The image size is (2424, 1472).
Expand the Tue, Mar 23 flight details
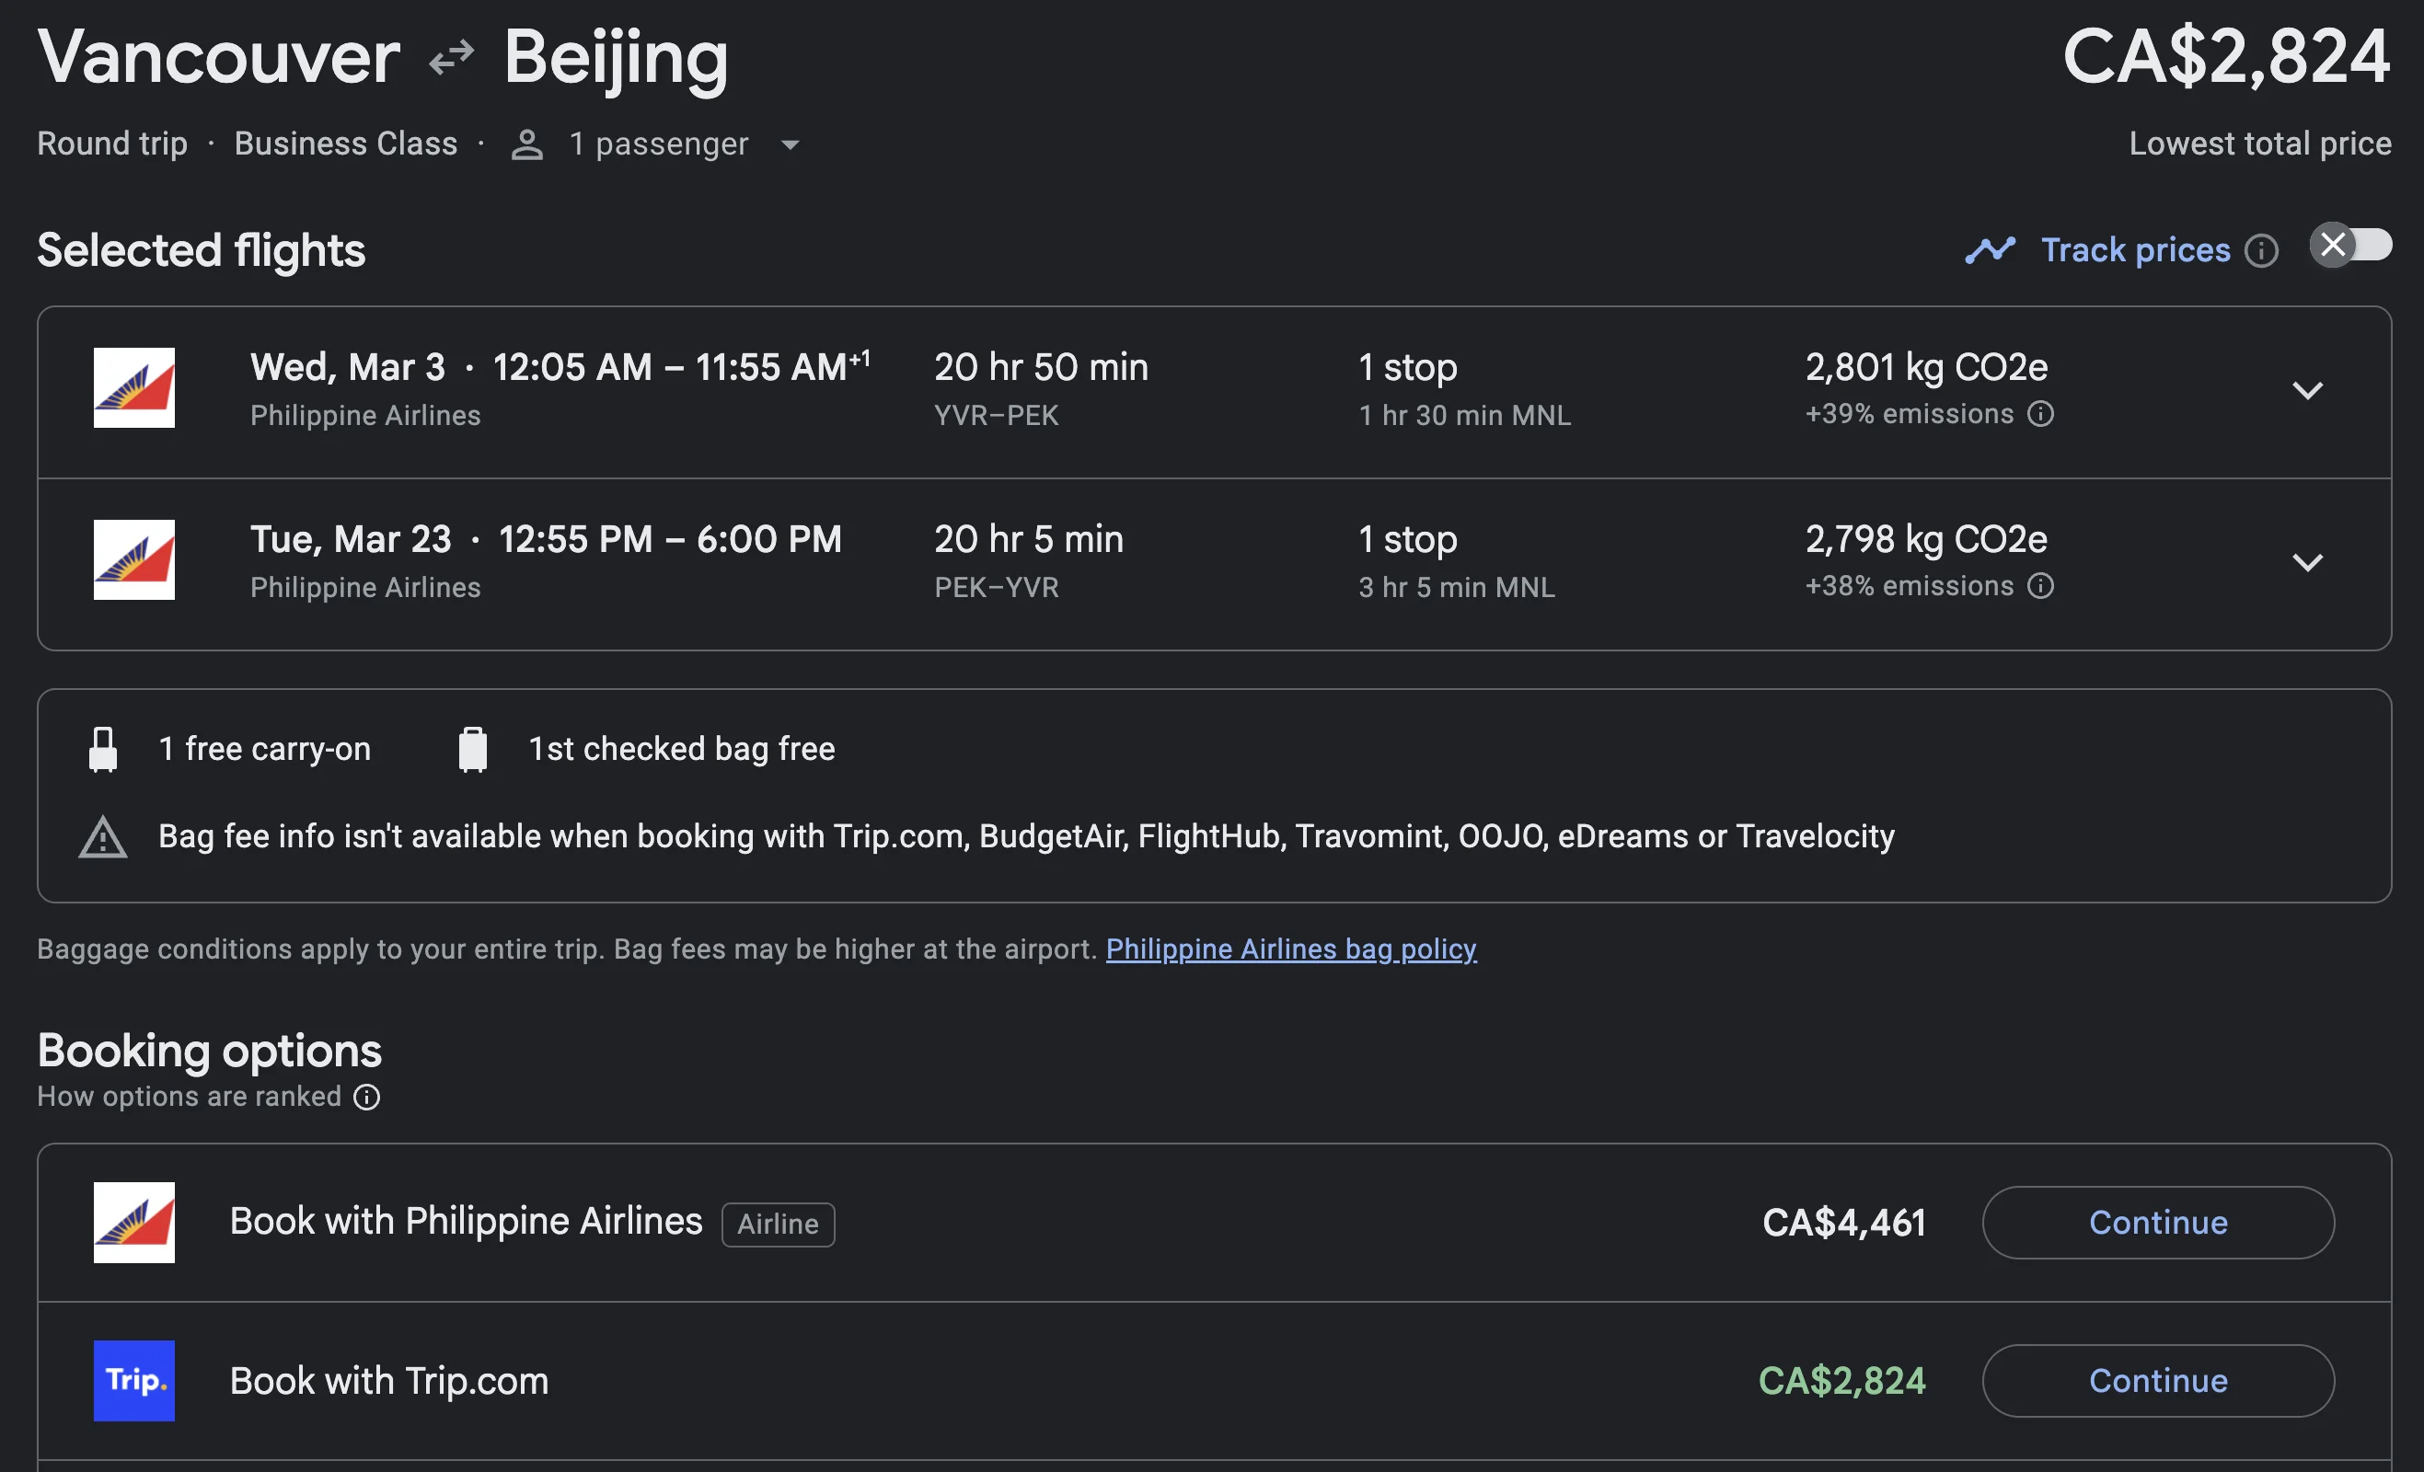pyautogui.click(x=2307, y=562)
